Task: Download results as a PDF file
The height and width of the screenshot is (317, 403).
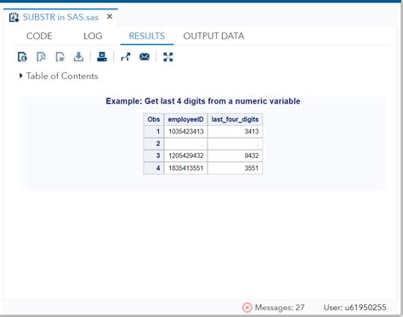Action: click(41, 57)
